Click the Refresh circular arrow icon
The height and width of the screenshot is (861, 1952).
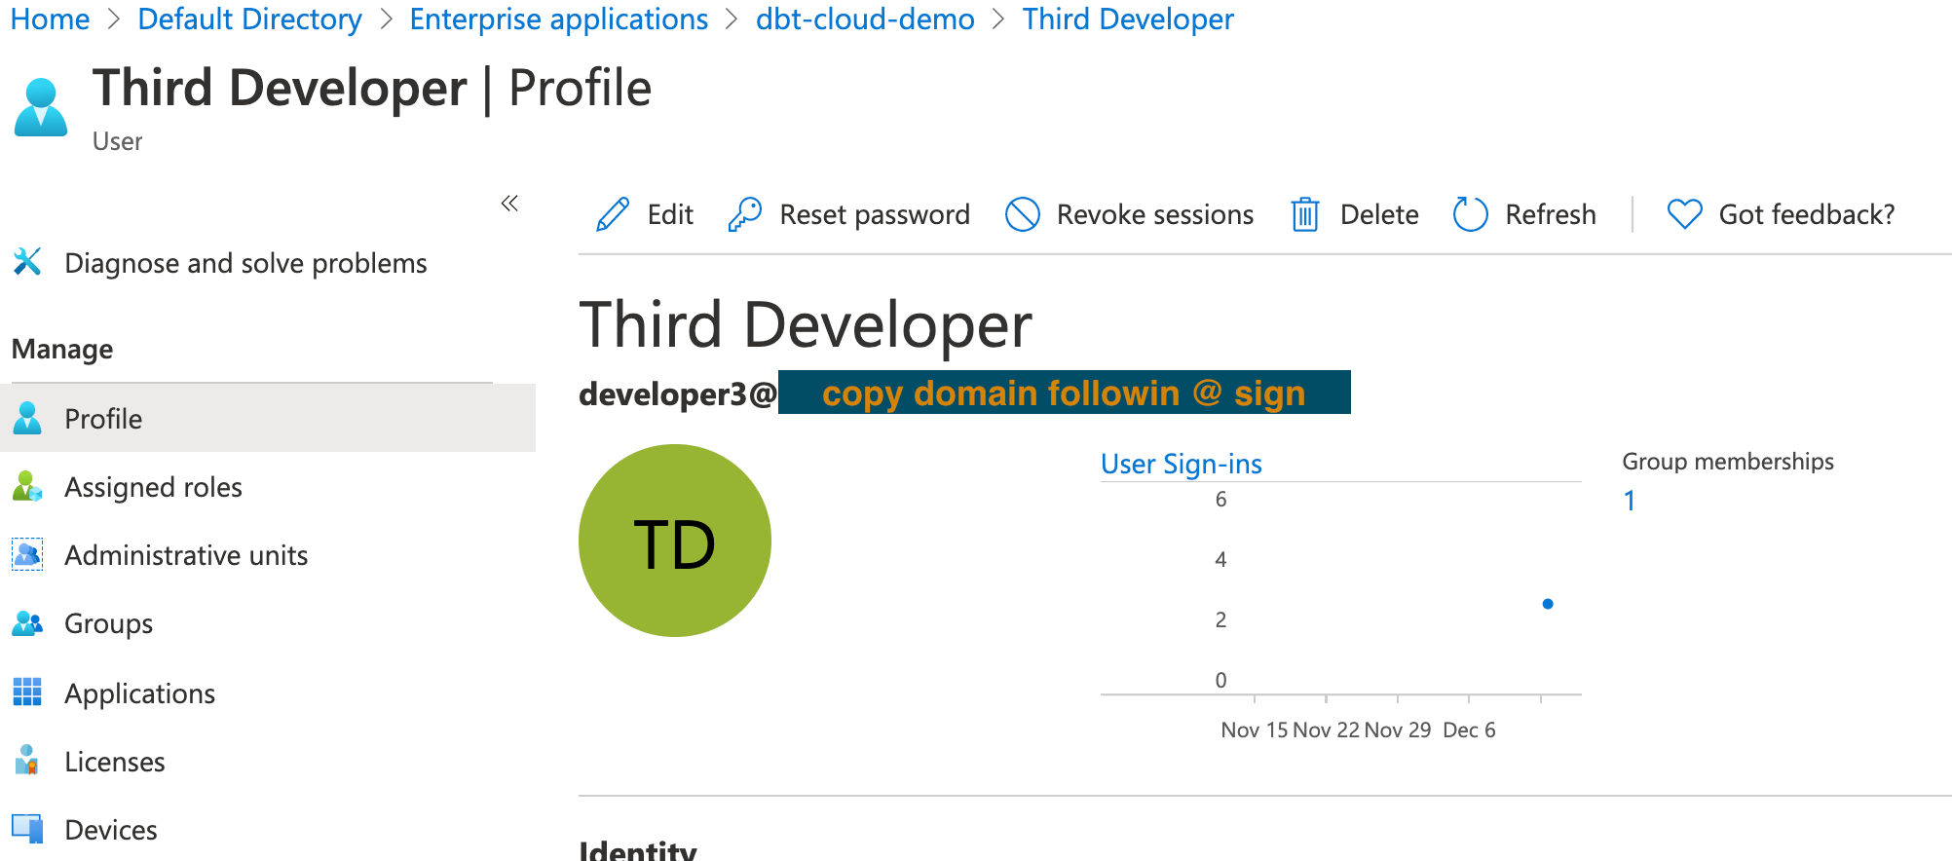click(x=1470, y=214)
